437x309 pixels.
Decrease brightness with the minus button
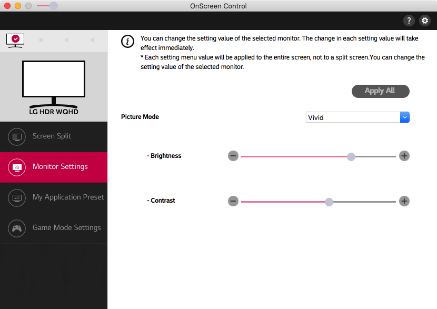[233, 156]
